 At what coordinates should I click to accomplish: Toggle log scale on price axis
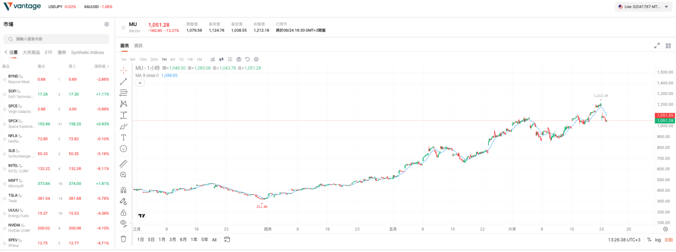[x=658, y=240]
